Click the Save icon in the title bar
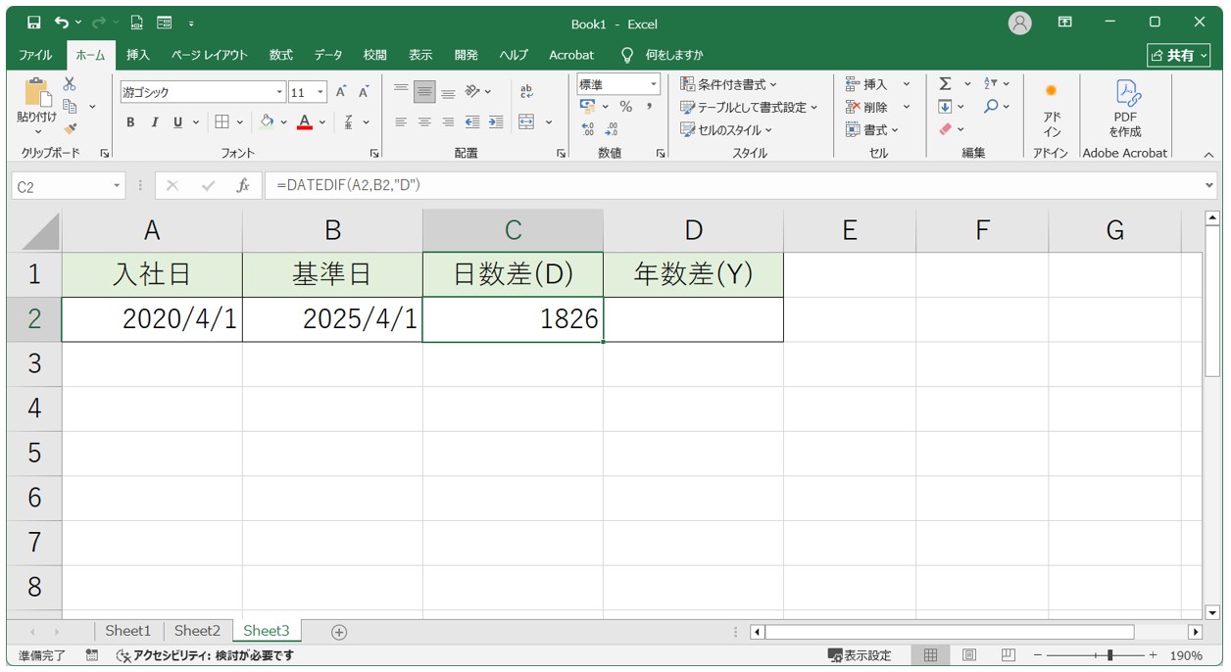The image size is (1231, 672). pyautogui.click(x=34, y=23)
